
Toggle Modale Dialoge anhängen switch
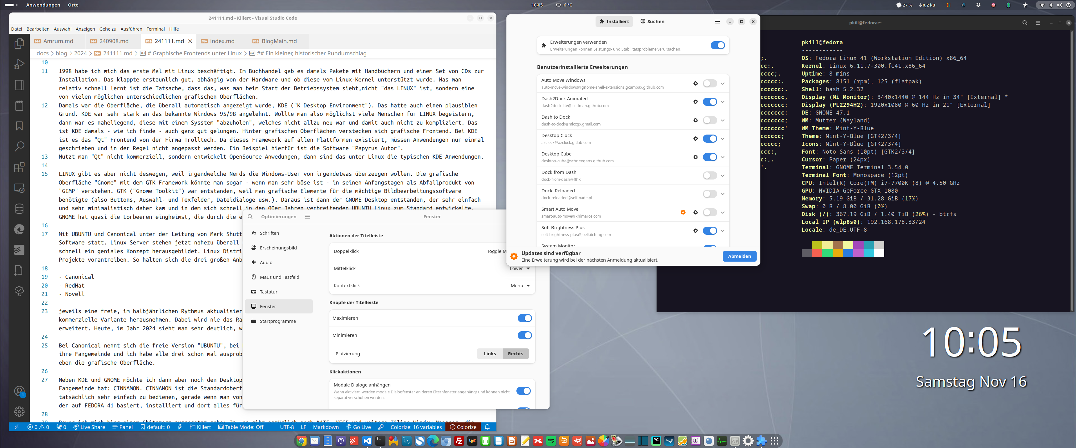point(523,391)
